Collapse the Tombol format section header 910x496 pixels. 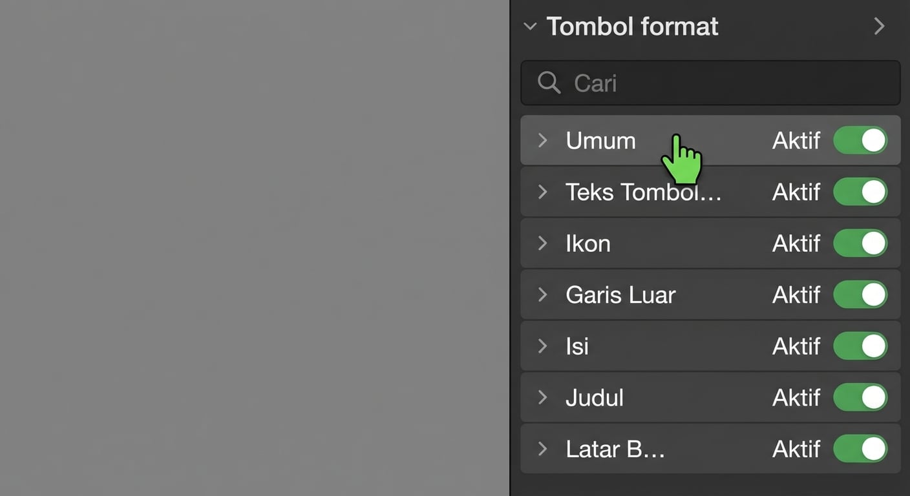(530, 26)
